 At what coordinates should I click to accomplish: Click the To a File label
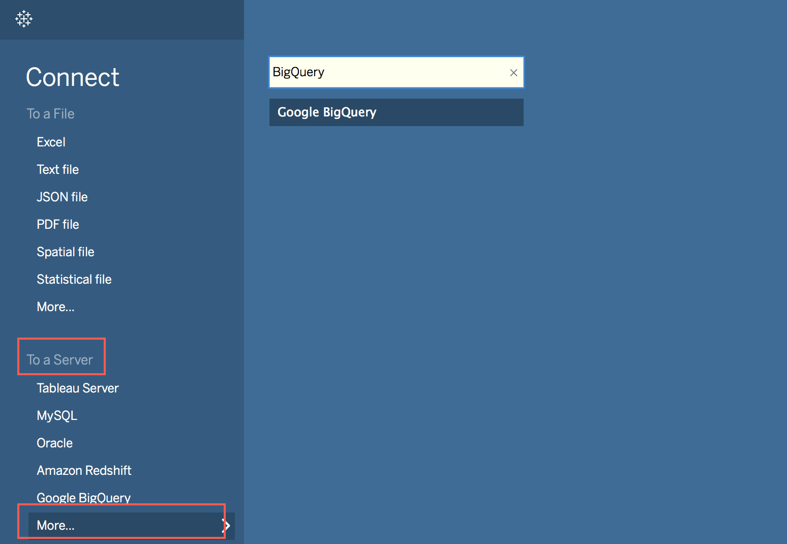pos(50,113)
